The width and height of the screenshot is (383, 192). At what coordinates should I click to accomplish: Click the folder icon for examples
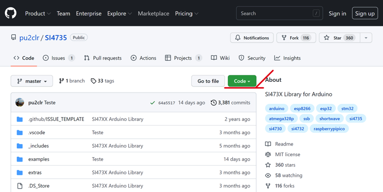pyautogui.click(x=20, y=159)
